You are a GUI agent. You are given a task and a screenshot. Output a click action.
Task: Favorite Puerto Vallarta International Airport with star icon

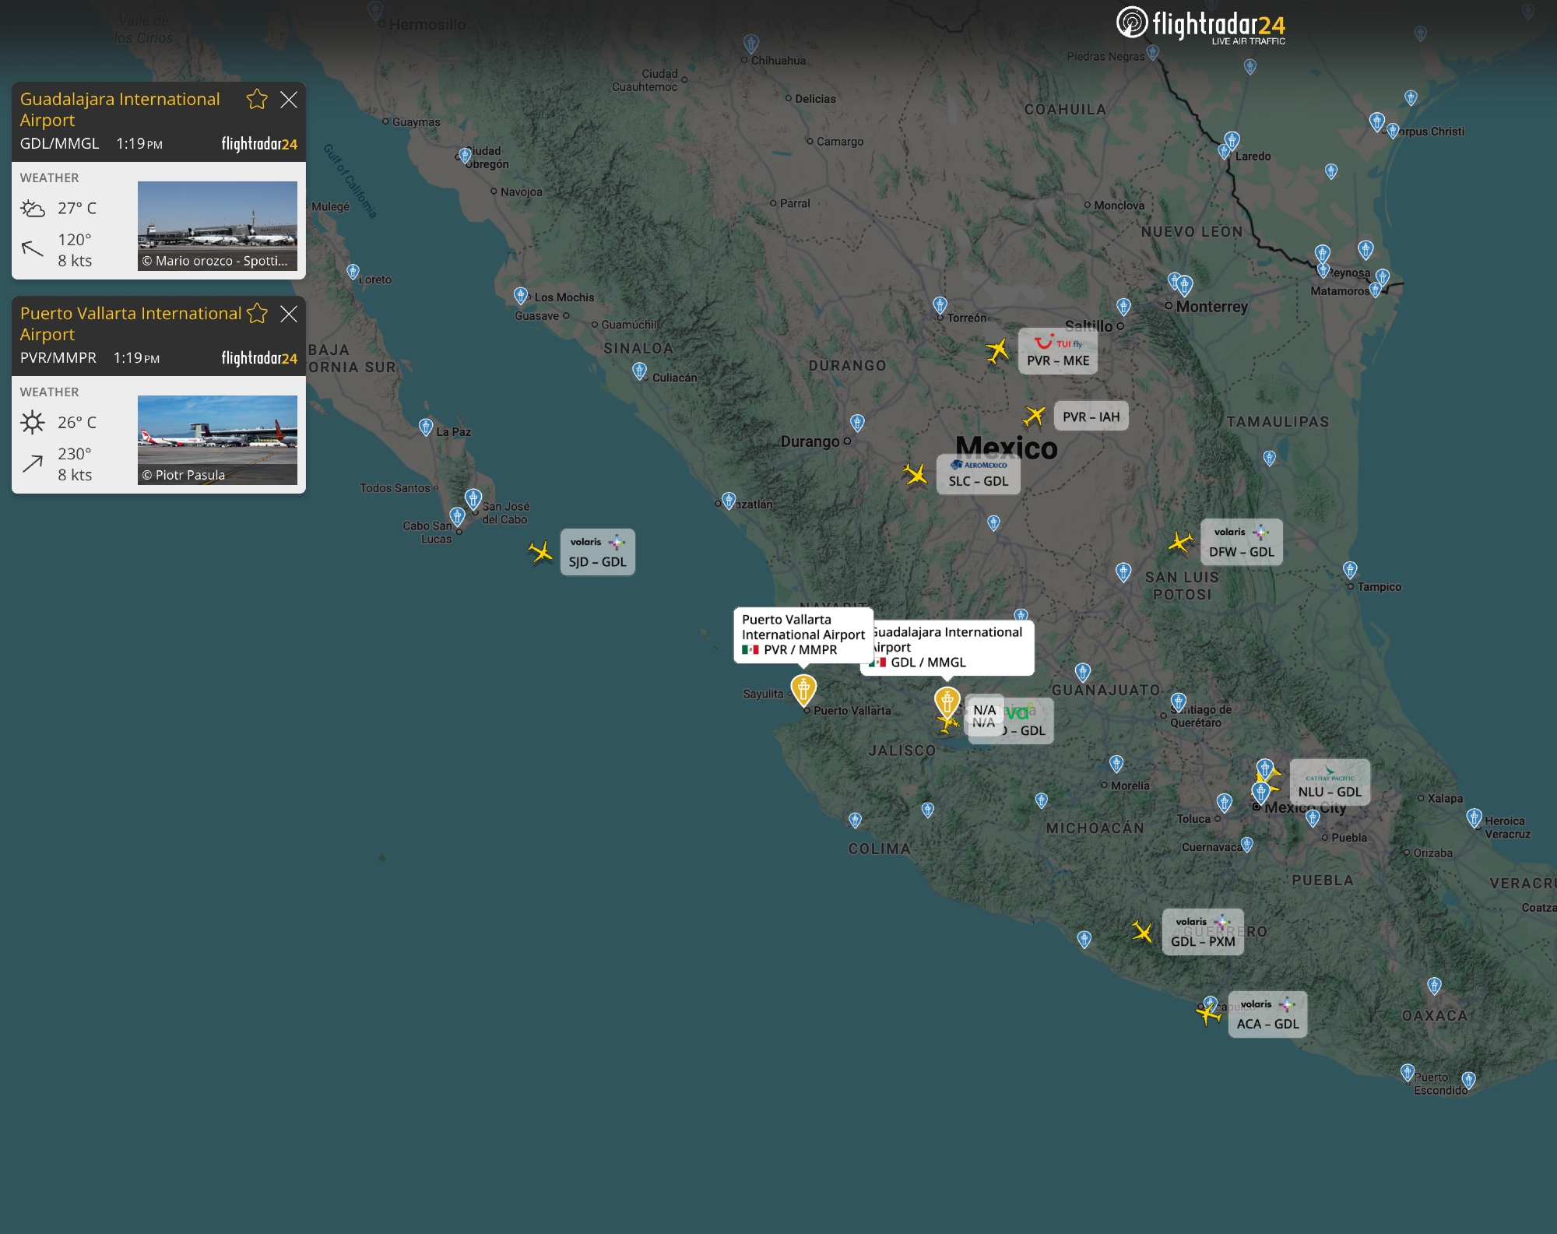pos(257,314)
